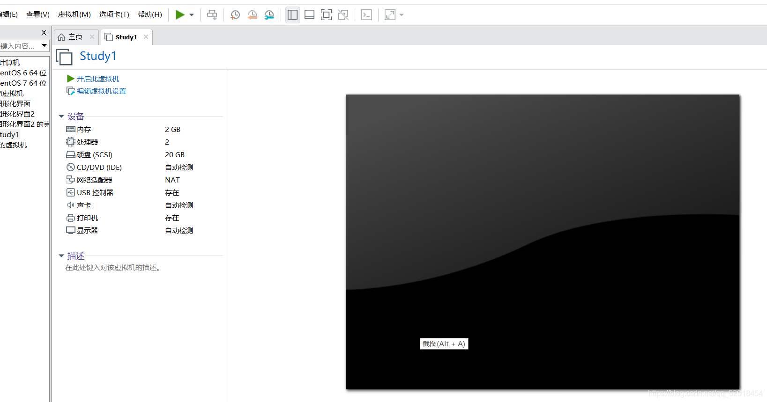Click the sound card speaker icon
767x402 pixels.
pyautogui.click(x=71, y=205)
